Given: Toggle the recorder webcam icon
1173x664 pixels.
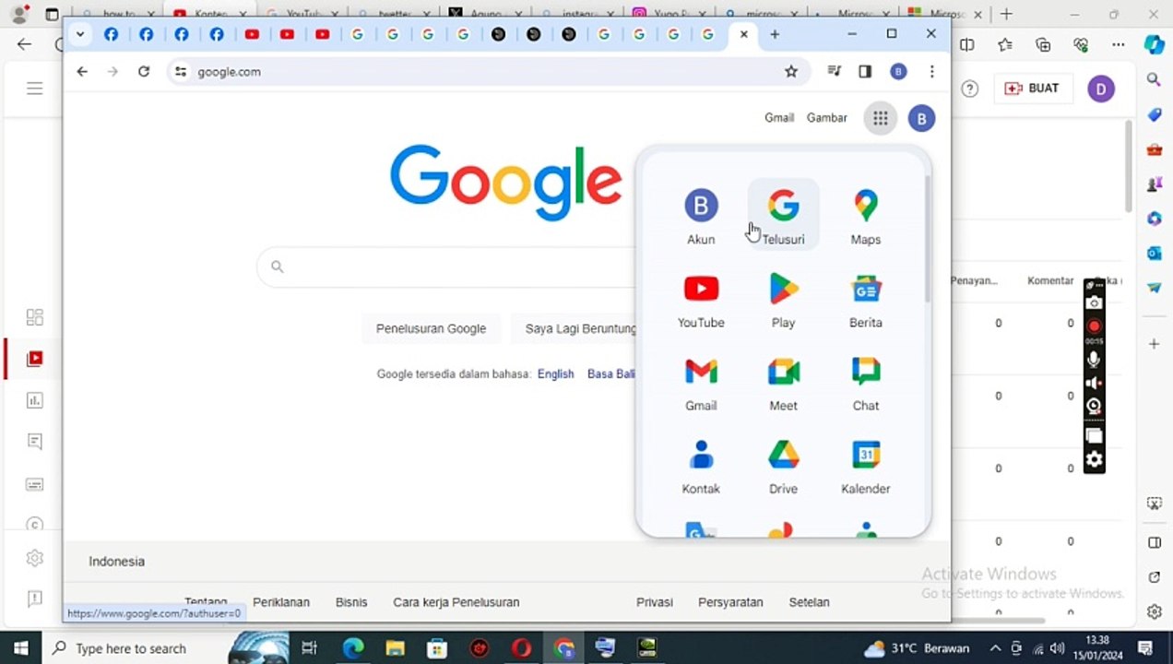Looking at the screenshot, I should click(1094, 406).
